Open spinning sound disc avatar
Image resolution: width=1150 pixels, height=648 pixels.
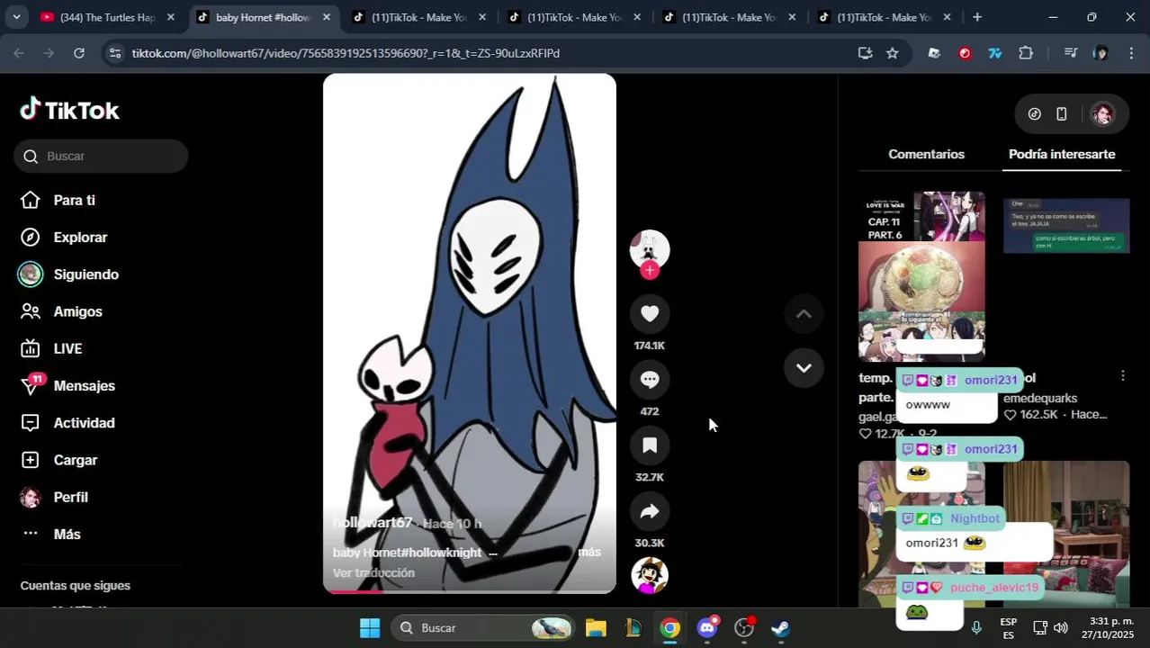click(x=650, y=575)
